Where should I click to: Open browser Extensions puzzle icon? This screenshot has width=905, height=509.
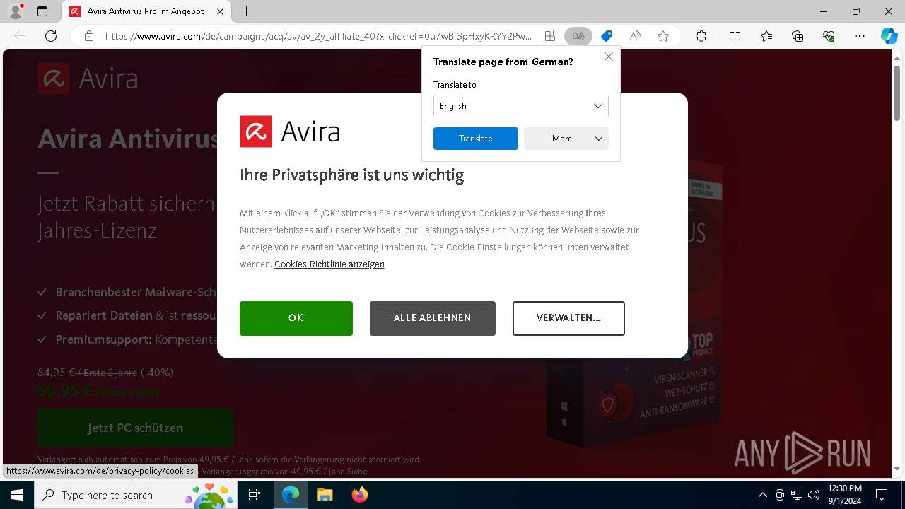pos(701,36)
